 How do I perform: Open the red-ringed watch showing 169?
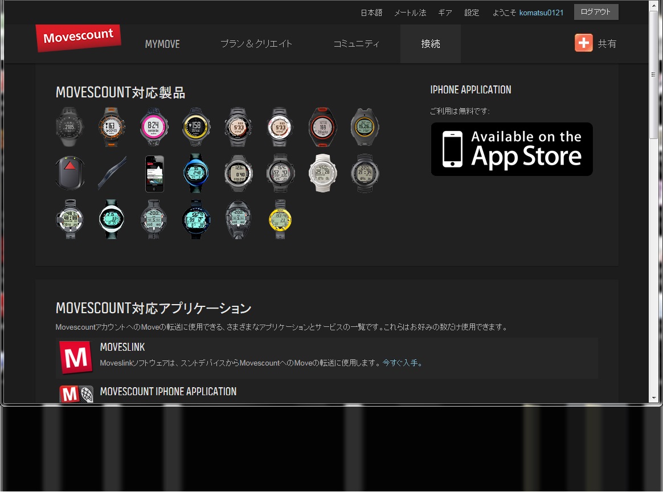pos(322,127)
